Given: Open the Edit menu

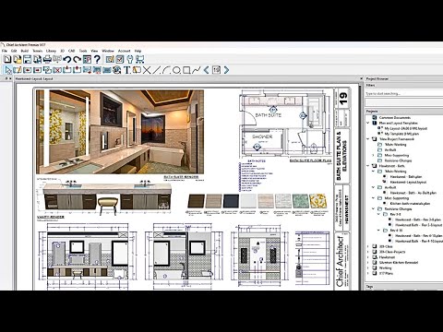Looking at the screenshot, I should pos(14,51).
